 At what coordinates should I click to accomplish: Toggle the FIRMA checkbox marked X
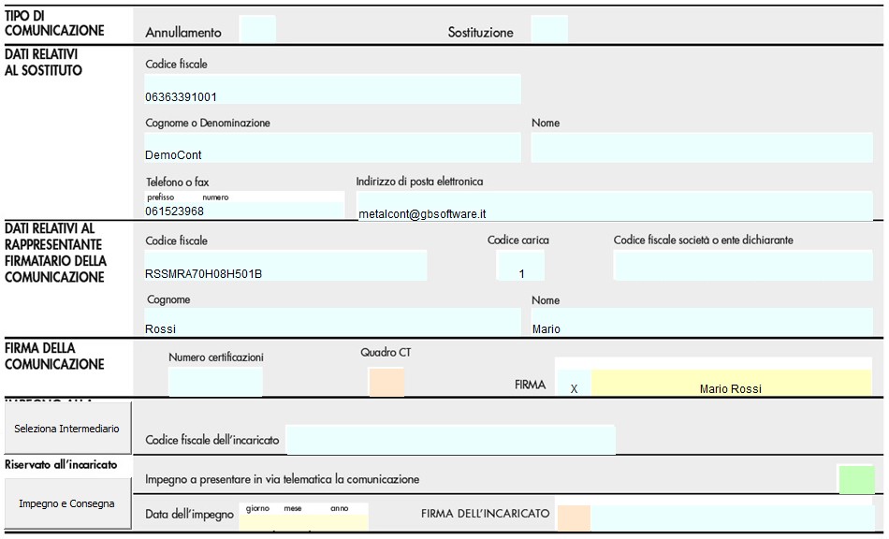tap(575, 383)
